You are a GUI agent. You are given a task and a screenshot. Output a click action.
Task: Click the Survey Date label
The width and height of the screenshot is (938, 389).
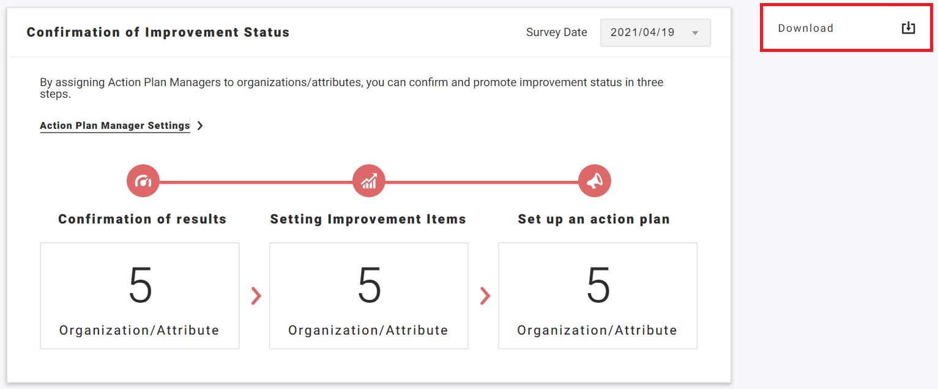tap(556, 32)
